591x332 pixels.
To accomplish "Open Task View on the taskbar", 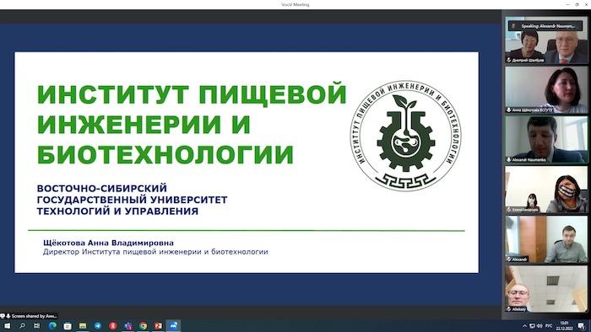I will coord(37,326).
